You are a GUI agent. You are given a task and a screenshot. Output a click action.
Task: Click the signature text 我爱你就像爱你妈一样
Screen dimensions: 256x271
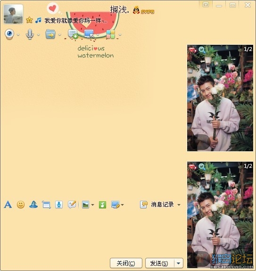tap(75, 21)
